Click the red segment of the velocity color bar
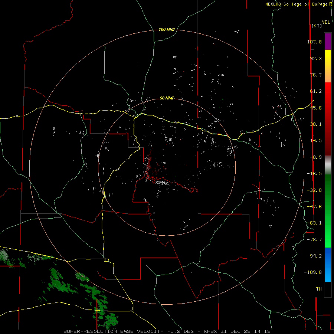This screenshot has width=334, height=334. 328,119
